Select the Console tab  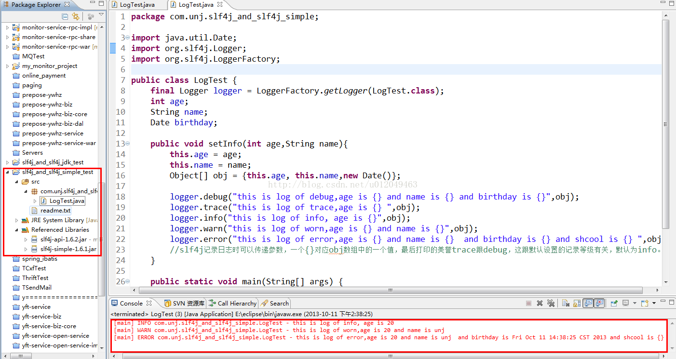pos(131,303)
